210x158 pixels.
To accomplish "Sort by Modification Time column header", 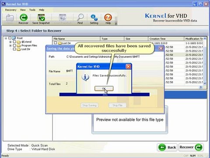I will [x=194, y=39].
